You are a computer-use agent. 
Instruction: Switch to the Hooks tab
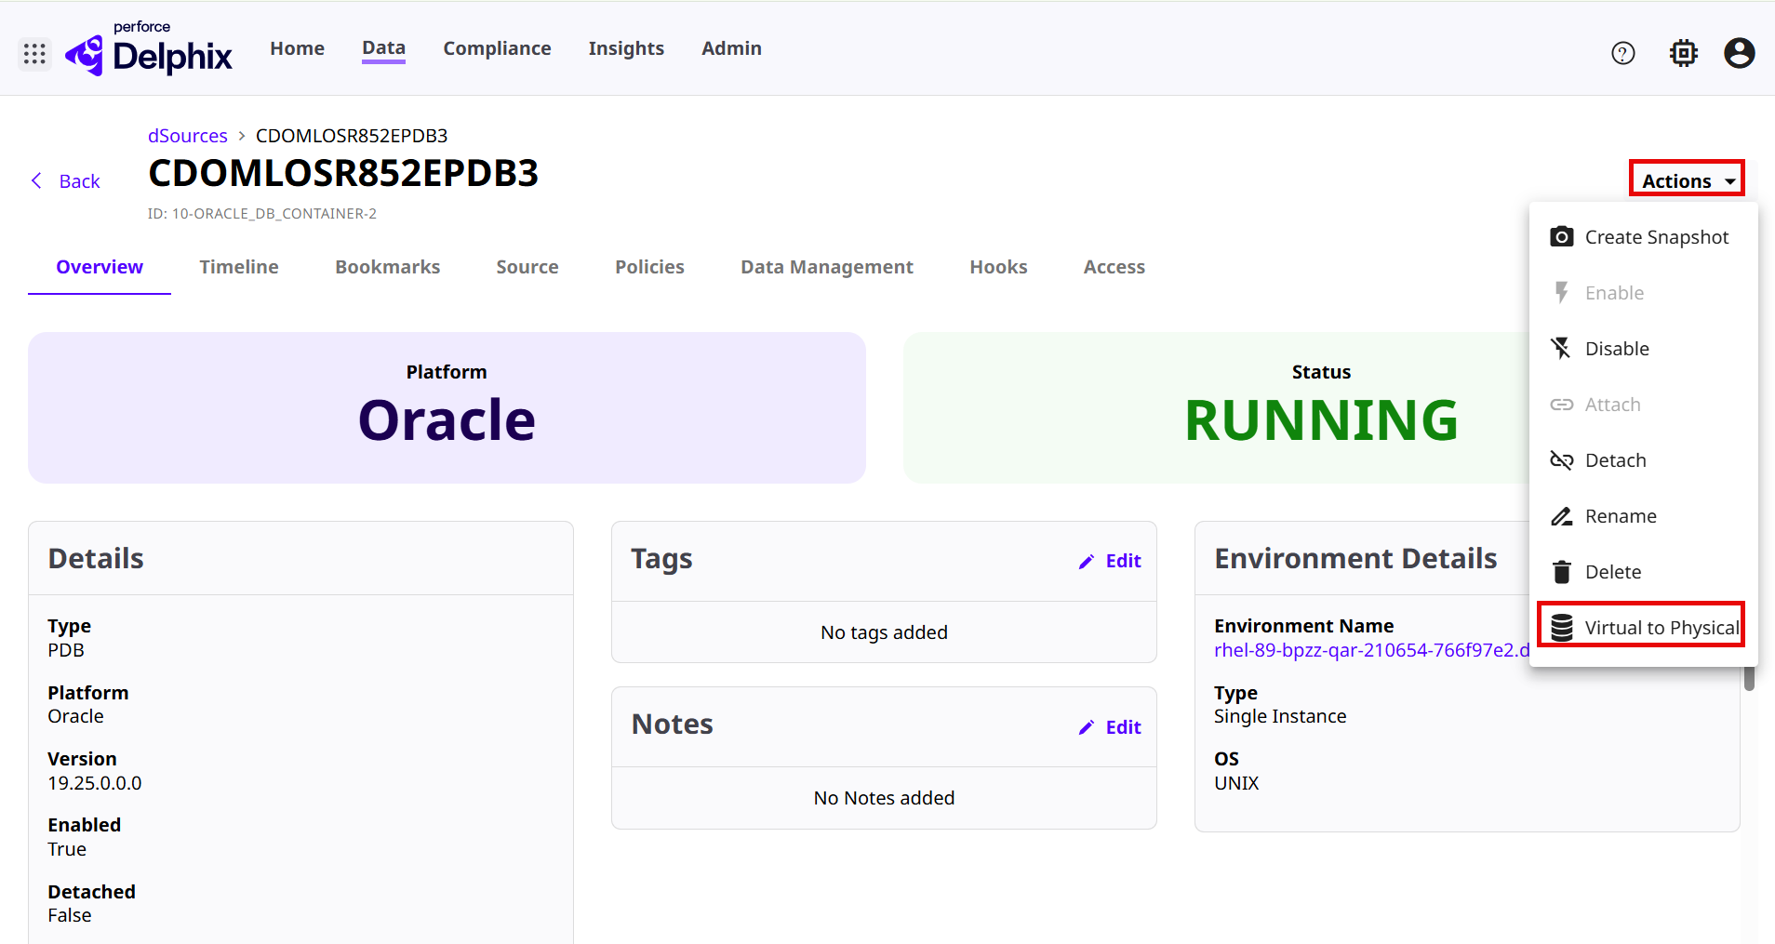click(998, 267)
